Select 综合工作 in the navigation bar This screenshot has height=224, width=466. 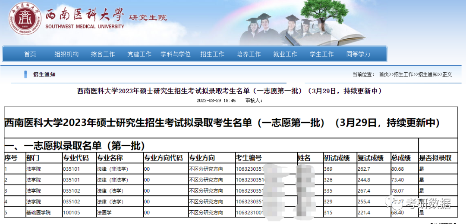click(x=103, y=54)
